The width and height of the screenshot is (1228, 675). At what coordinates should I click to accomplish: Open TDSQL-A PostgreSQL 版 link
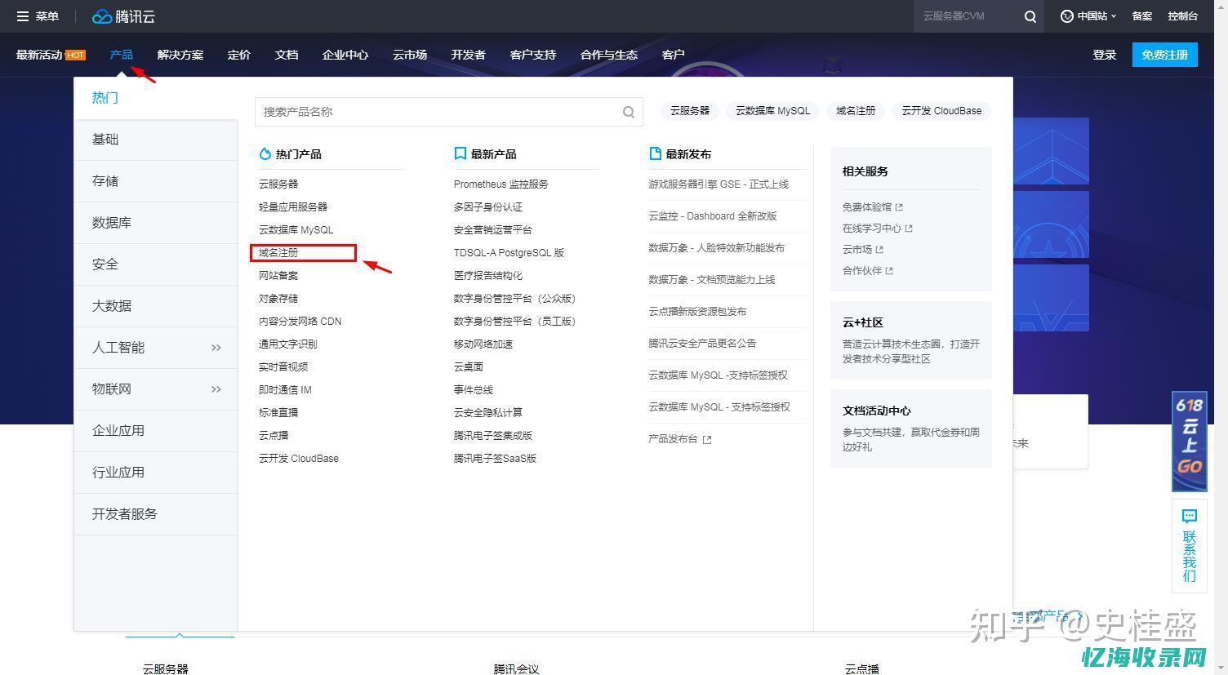click(509, 253)
